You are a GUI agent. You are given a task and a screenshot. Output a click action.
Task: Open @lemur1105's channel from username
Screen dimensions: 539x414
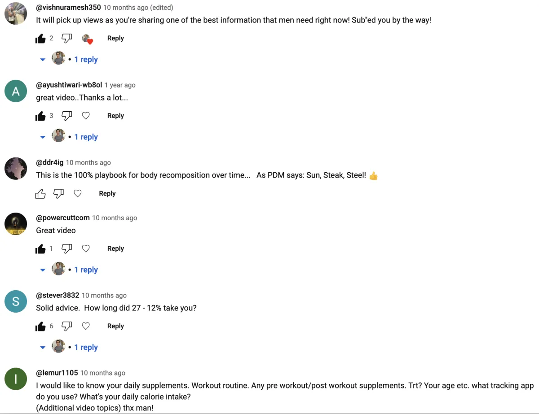[57, 373]
